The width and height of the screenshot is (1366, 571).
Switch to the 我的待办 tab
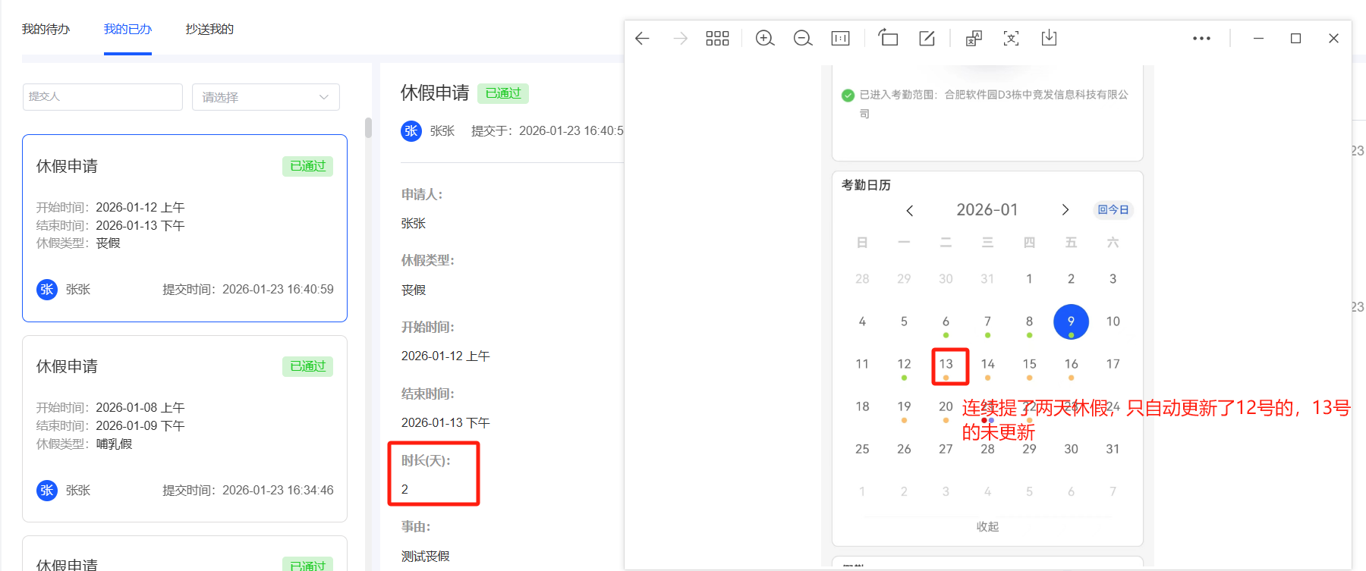46,30
